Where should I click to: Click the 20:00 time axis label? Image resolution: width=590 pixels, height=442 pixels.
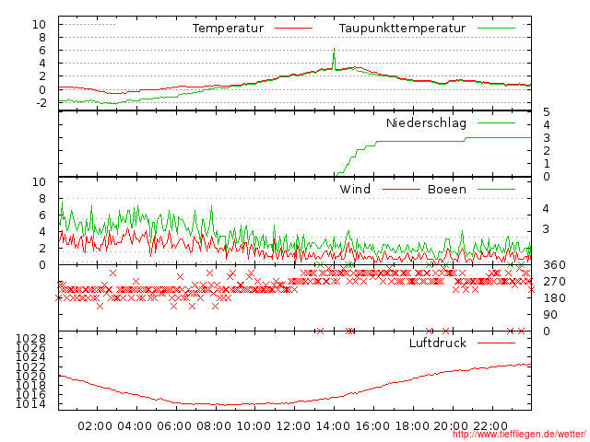[x=451, y=426]
